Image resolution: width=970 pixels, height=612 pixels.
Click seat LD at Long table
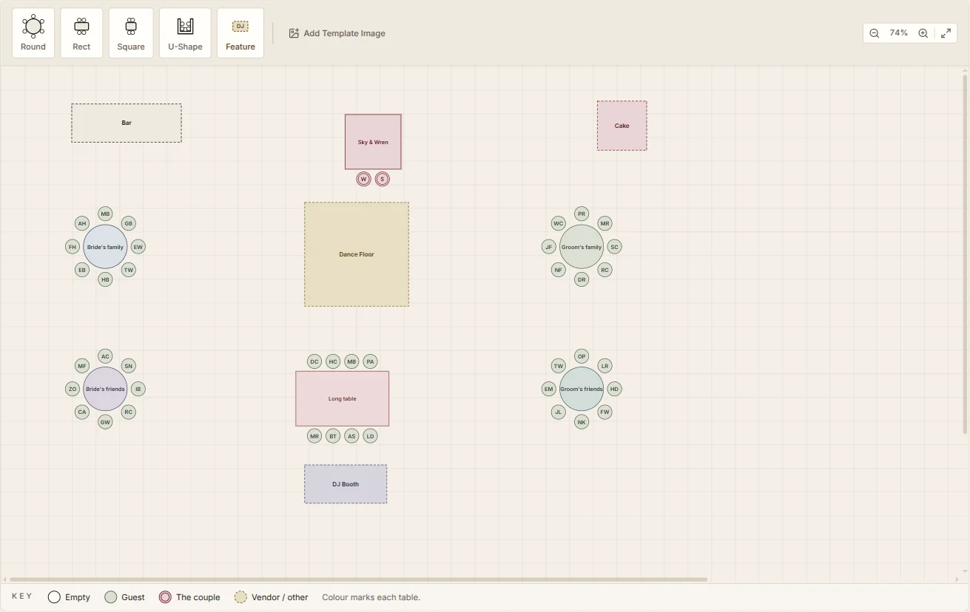tap(371, 436)
